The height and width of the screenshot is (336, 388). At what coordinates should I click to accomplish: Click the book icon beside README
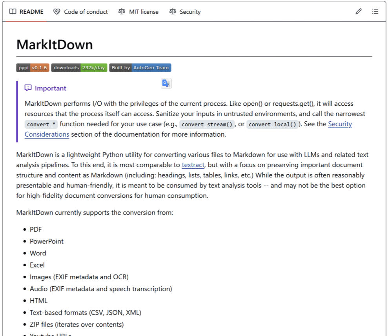13,11
